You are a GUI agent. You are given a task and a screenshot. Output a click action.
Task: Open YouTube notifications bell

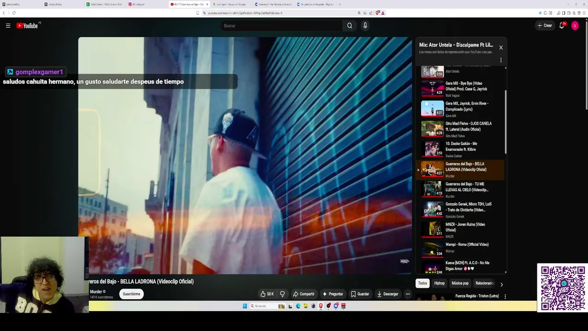(x=562, y=26)
